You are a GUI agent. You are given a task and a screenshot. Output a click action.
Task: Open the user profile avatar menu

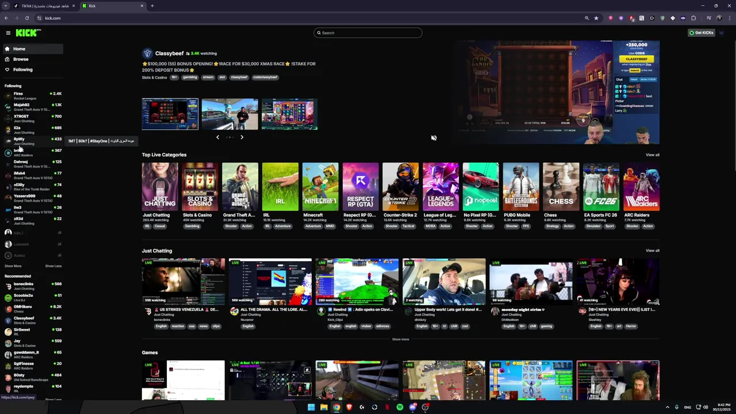[722, 33]
